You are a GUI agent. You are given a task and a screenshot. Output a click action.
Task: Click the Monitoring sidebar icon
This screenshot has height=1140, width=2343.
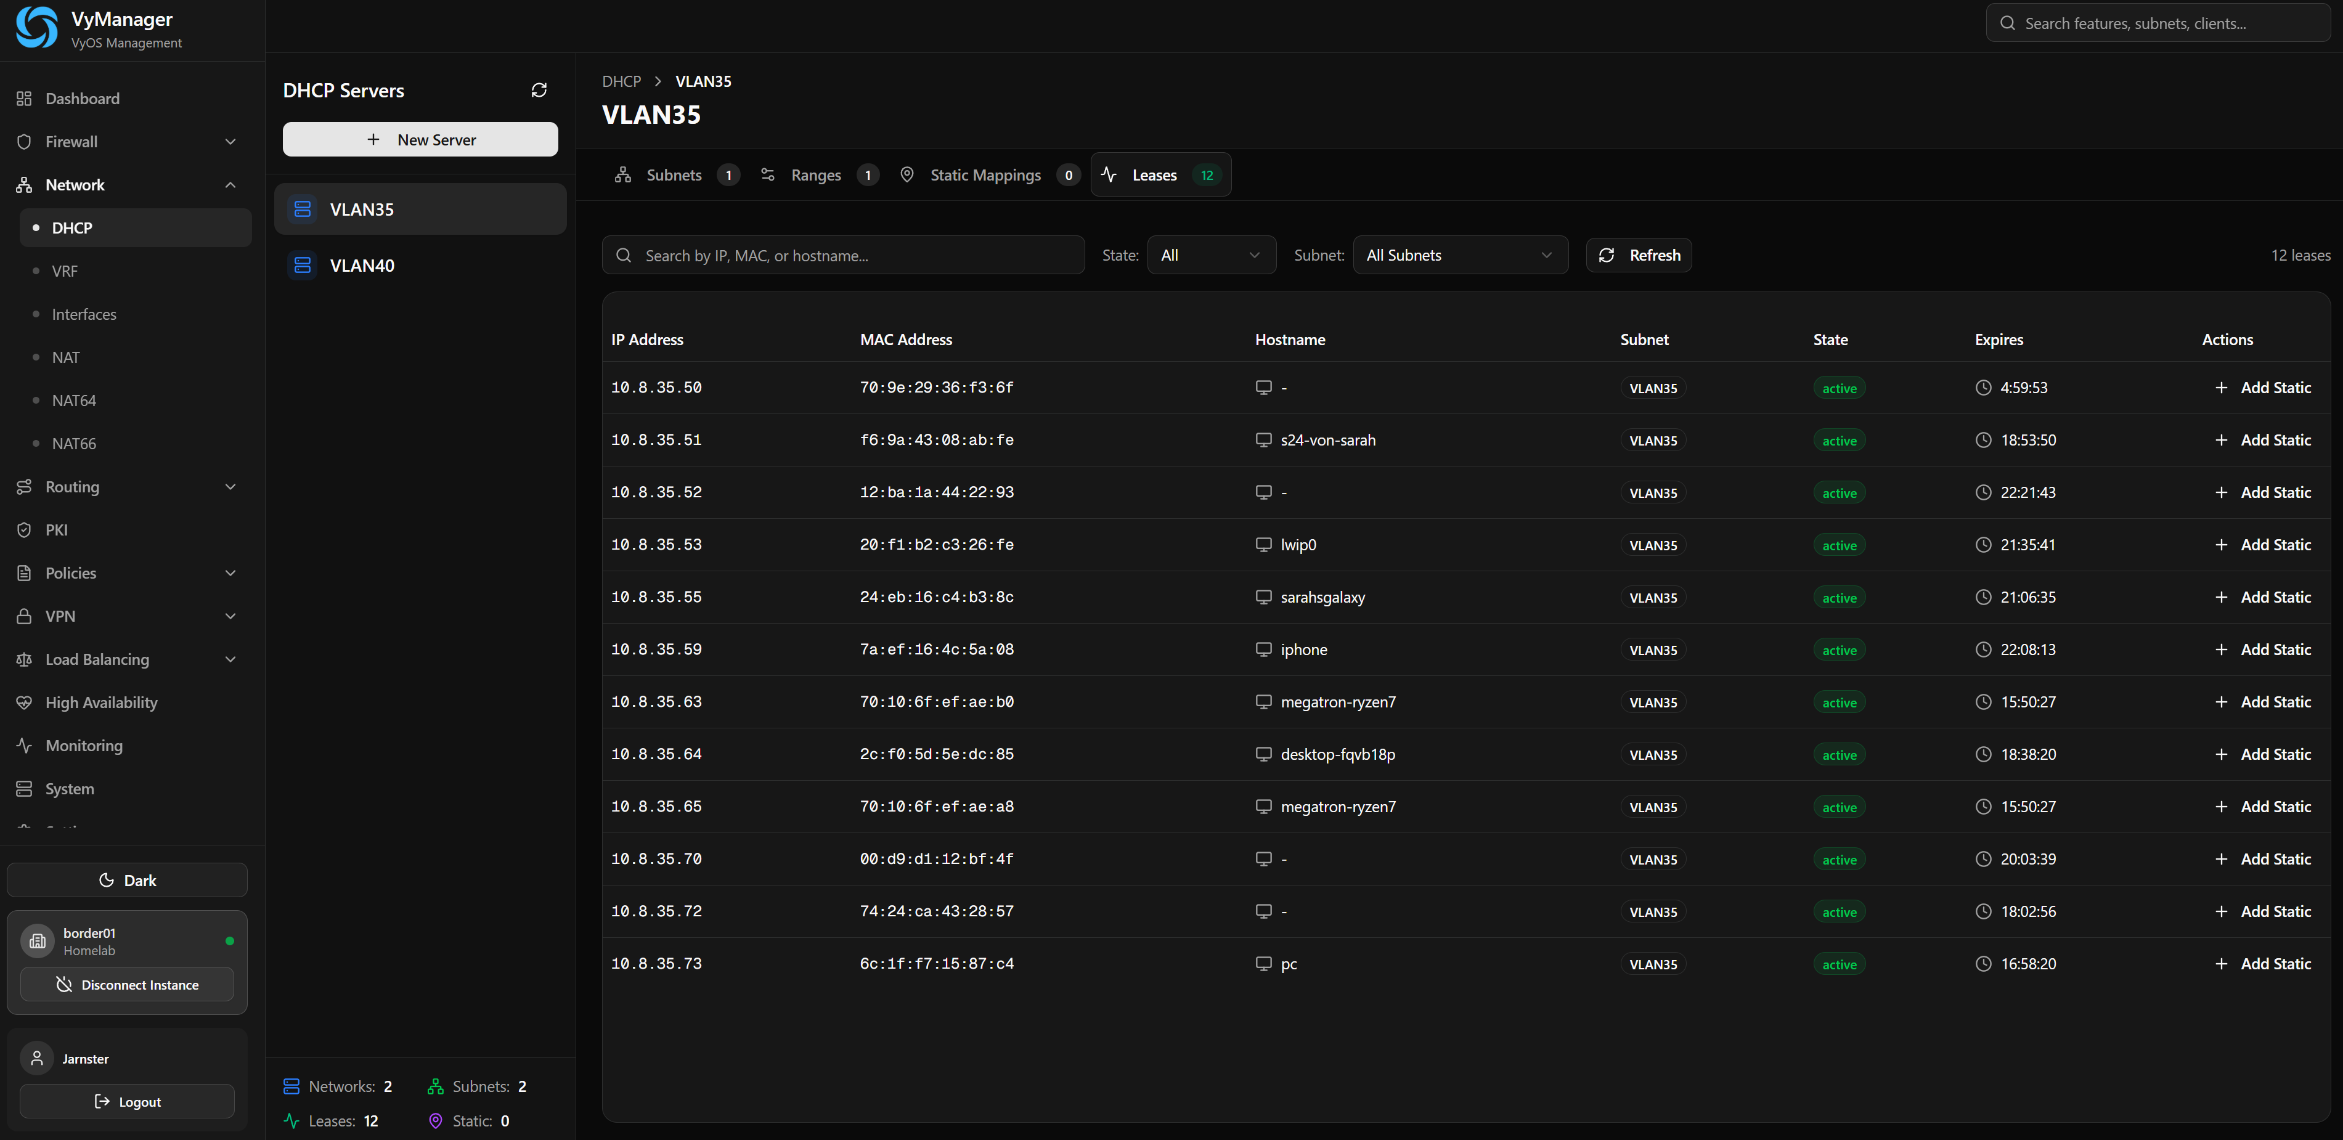pos(23,745)
